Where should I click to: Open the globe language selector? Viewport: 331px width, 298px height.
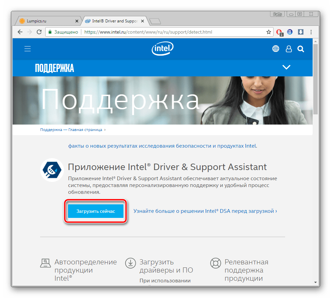(276, 49)
